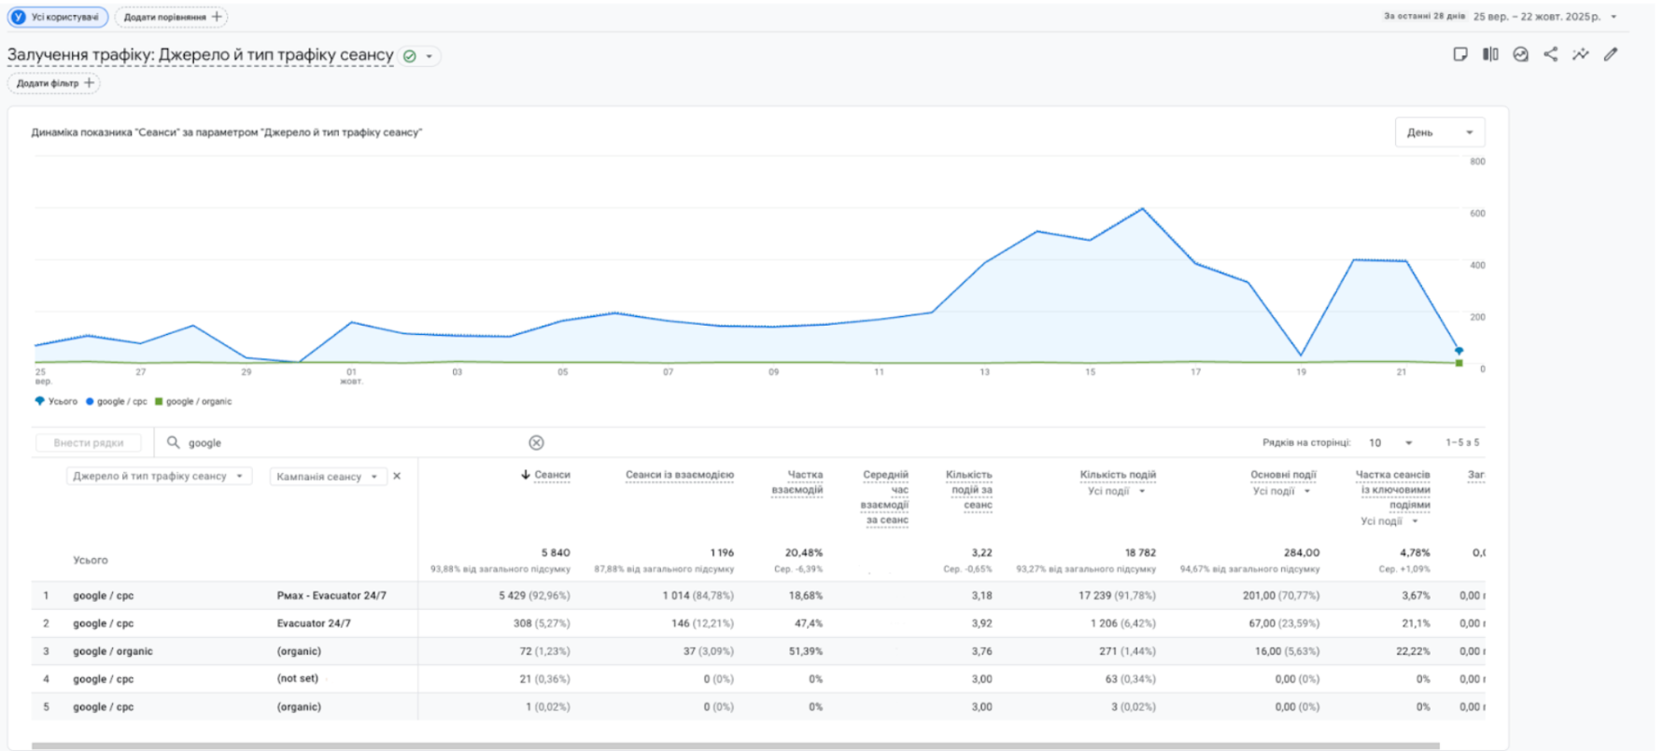Sort table by 'Сеанси' column header

point(551,475)
